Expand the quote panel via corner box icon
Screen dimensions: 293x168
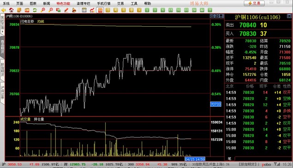click(x=289, y=16)
